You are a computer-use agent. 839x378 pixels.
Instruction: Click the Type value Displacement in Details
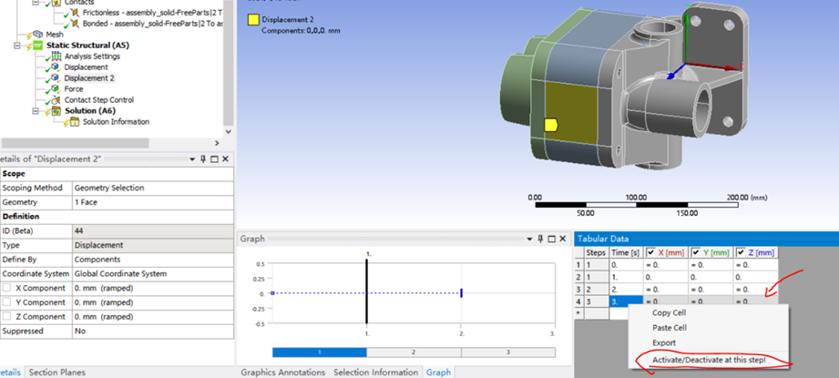152,245
